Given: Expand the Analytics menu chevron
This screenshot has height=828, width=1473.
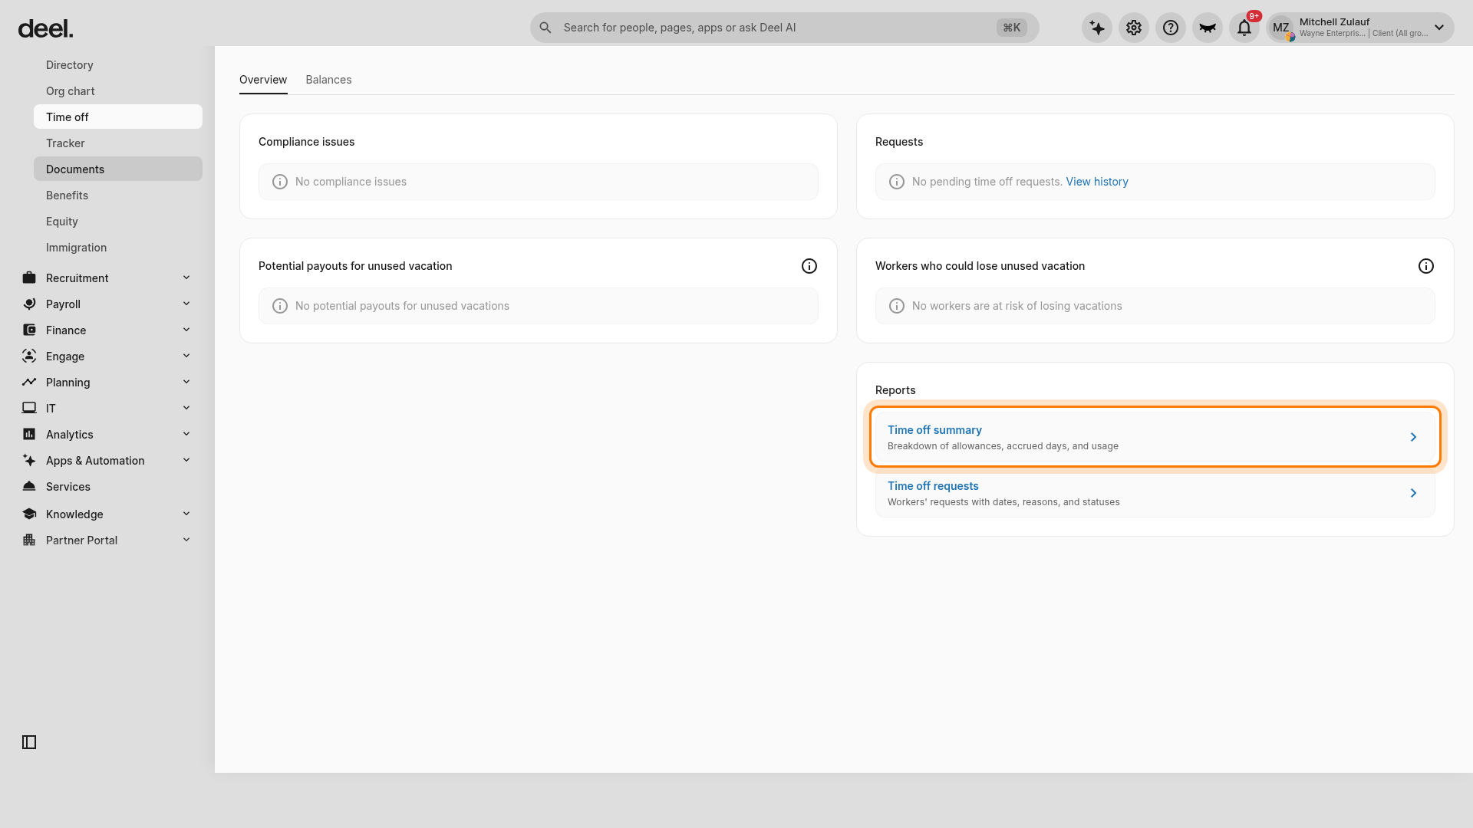Looking at the screenshot, I should (186, 434).
